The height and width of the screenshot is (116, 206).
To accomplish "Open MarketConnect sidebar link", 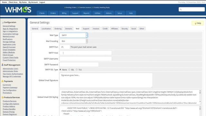I will pyautogui.click(x=9, y=36).
